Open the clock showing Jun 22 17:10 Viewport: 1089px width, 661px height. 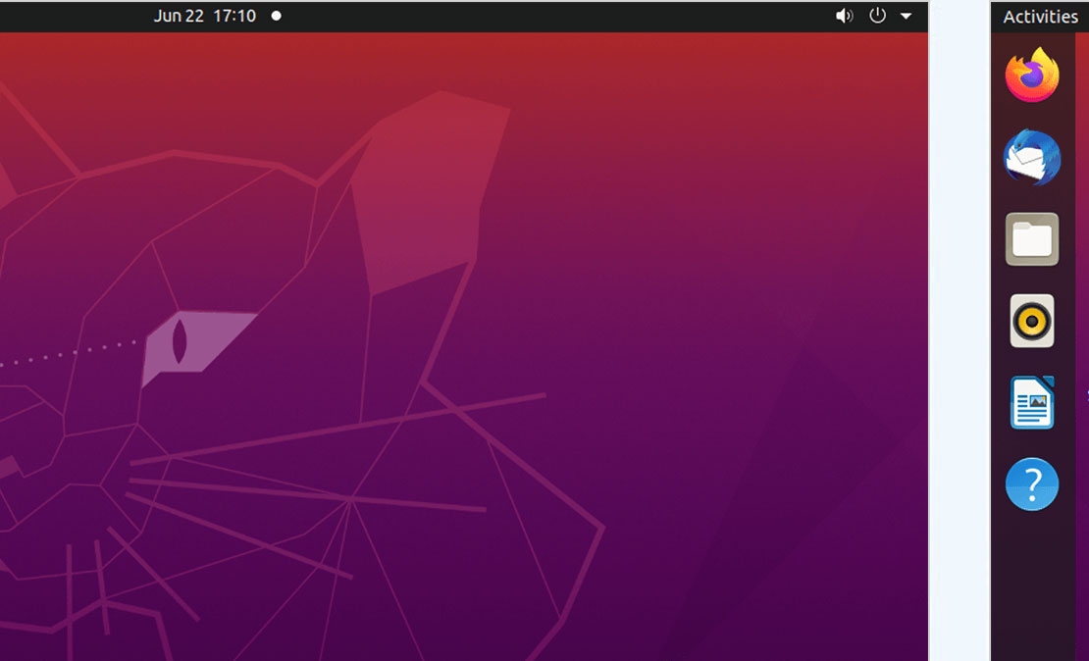(x=205, y=16)
